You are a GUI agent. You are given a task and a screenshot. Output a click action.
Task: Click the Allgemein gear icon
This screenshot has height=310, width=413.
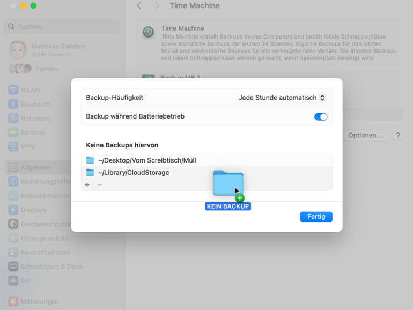(13, 167)
